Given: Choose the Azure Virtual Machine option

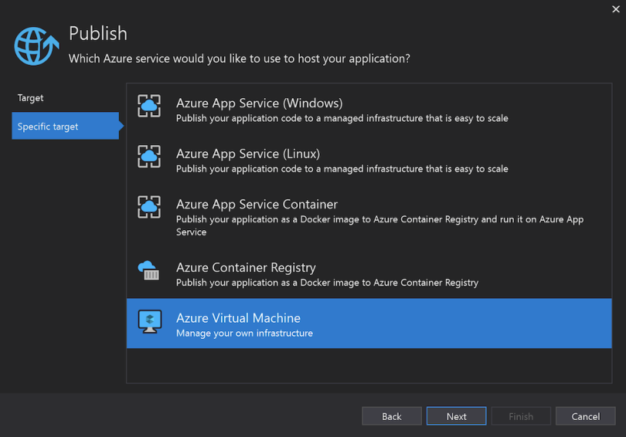Looking at the screenshot, I should pos(238,318).
